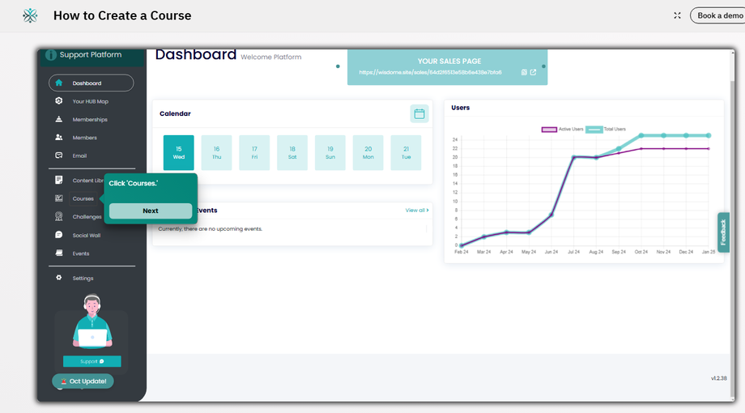Open the Feedback side tab

coord(723,232)
